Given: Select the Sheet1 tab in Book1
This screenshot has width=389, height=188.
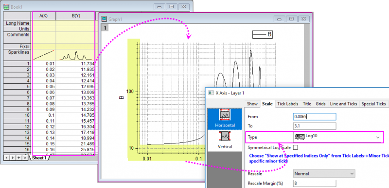Looking at the screenshot, I should pos(39,158).
